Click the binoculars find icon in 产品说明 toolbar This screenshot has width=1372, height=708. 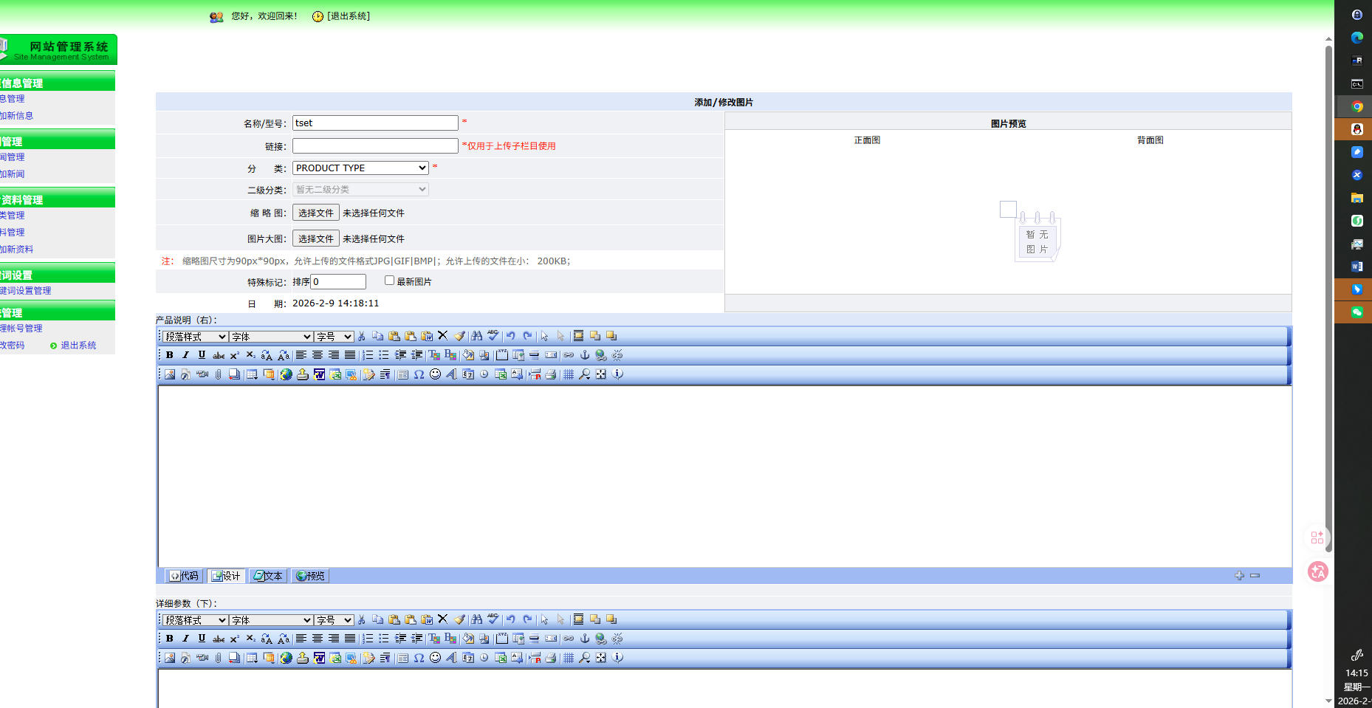477,336
